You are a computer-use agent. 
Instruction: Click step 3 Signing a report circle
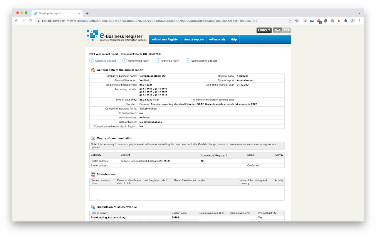pos(158,60)
